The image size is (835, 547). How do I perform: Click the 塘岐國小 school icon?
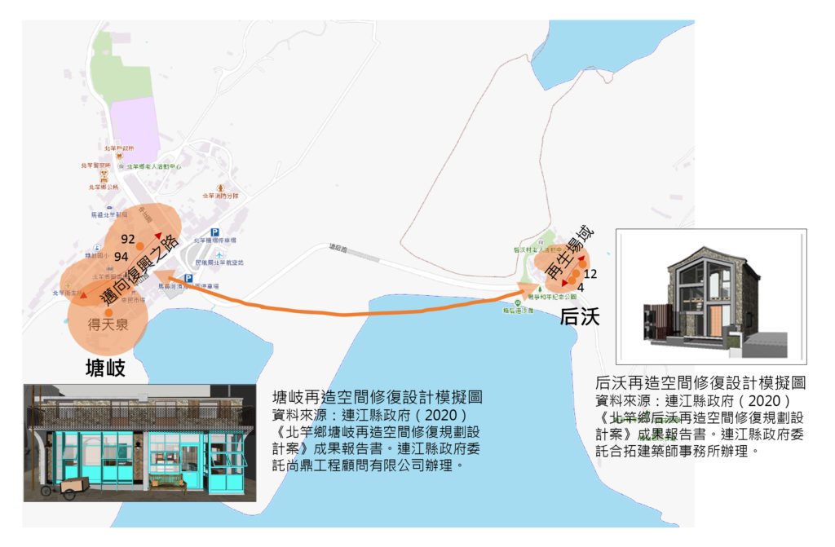[97, 248]
